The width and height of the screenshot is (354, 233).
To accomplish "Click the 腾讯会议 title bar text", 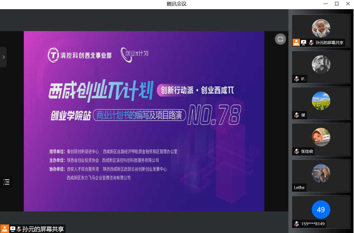I will (x=176, y=4).
